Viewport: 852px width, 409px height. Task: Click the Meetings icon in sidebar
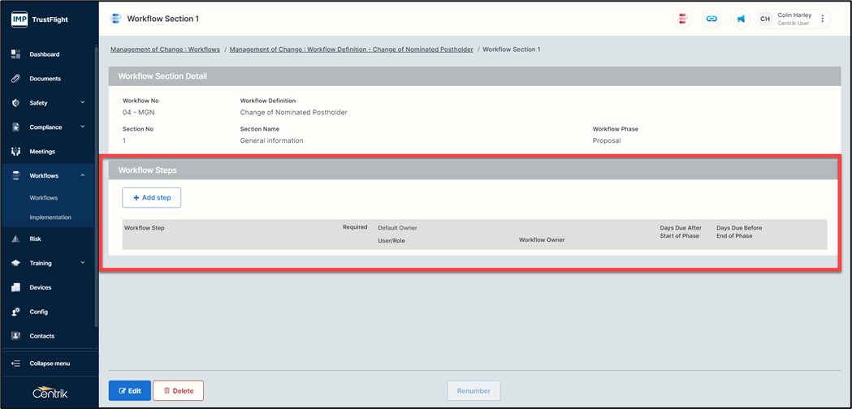[15, 152]
